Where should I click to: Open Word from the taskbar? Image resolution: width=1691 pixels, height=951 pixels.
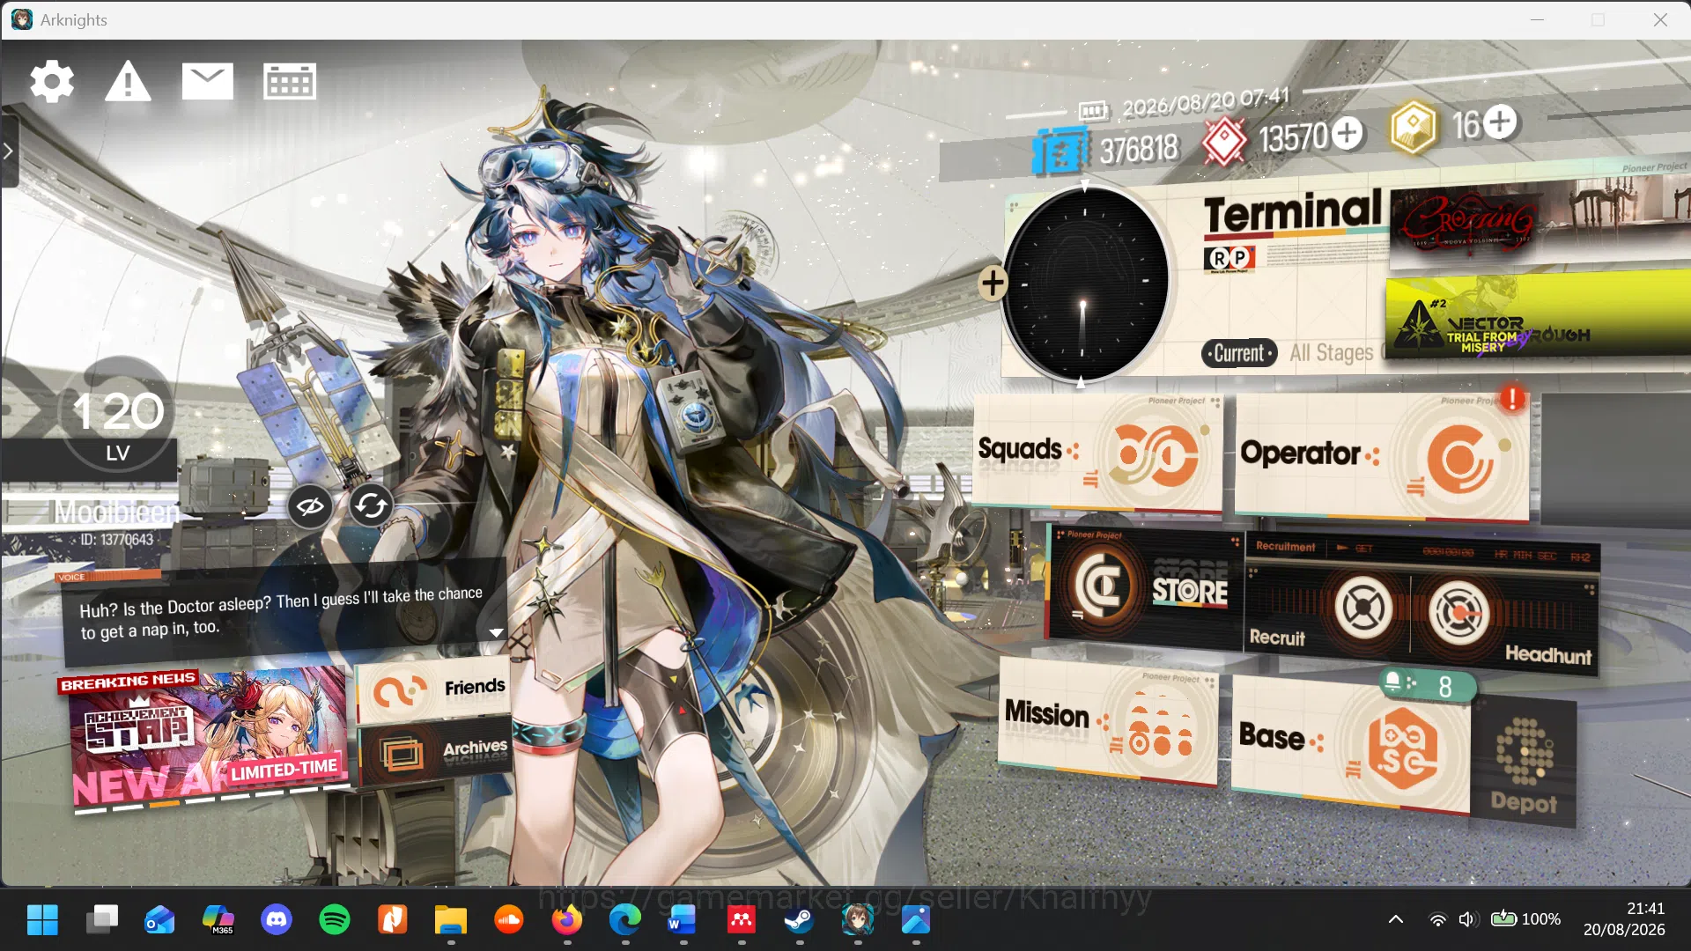683,920
